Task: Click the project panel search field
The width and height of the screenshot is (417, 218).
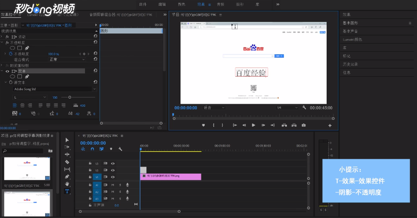Action: tap(23, 151)
